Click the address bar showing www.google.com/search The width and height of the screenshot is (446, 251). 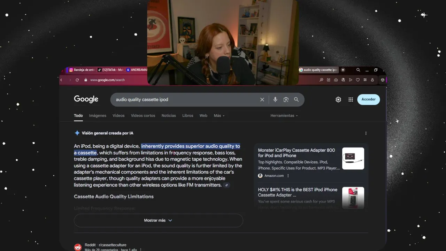coord(107,80)
